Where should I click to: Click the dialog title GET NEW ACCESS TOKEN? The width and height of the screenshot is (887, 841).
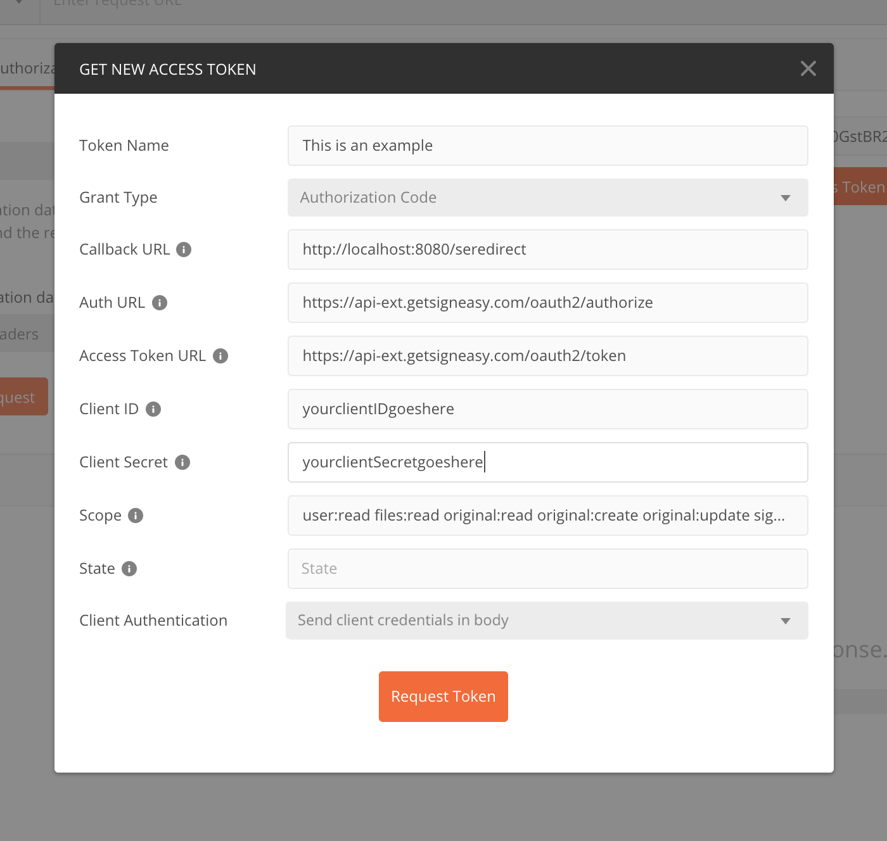[168, 70]
